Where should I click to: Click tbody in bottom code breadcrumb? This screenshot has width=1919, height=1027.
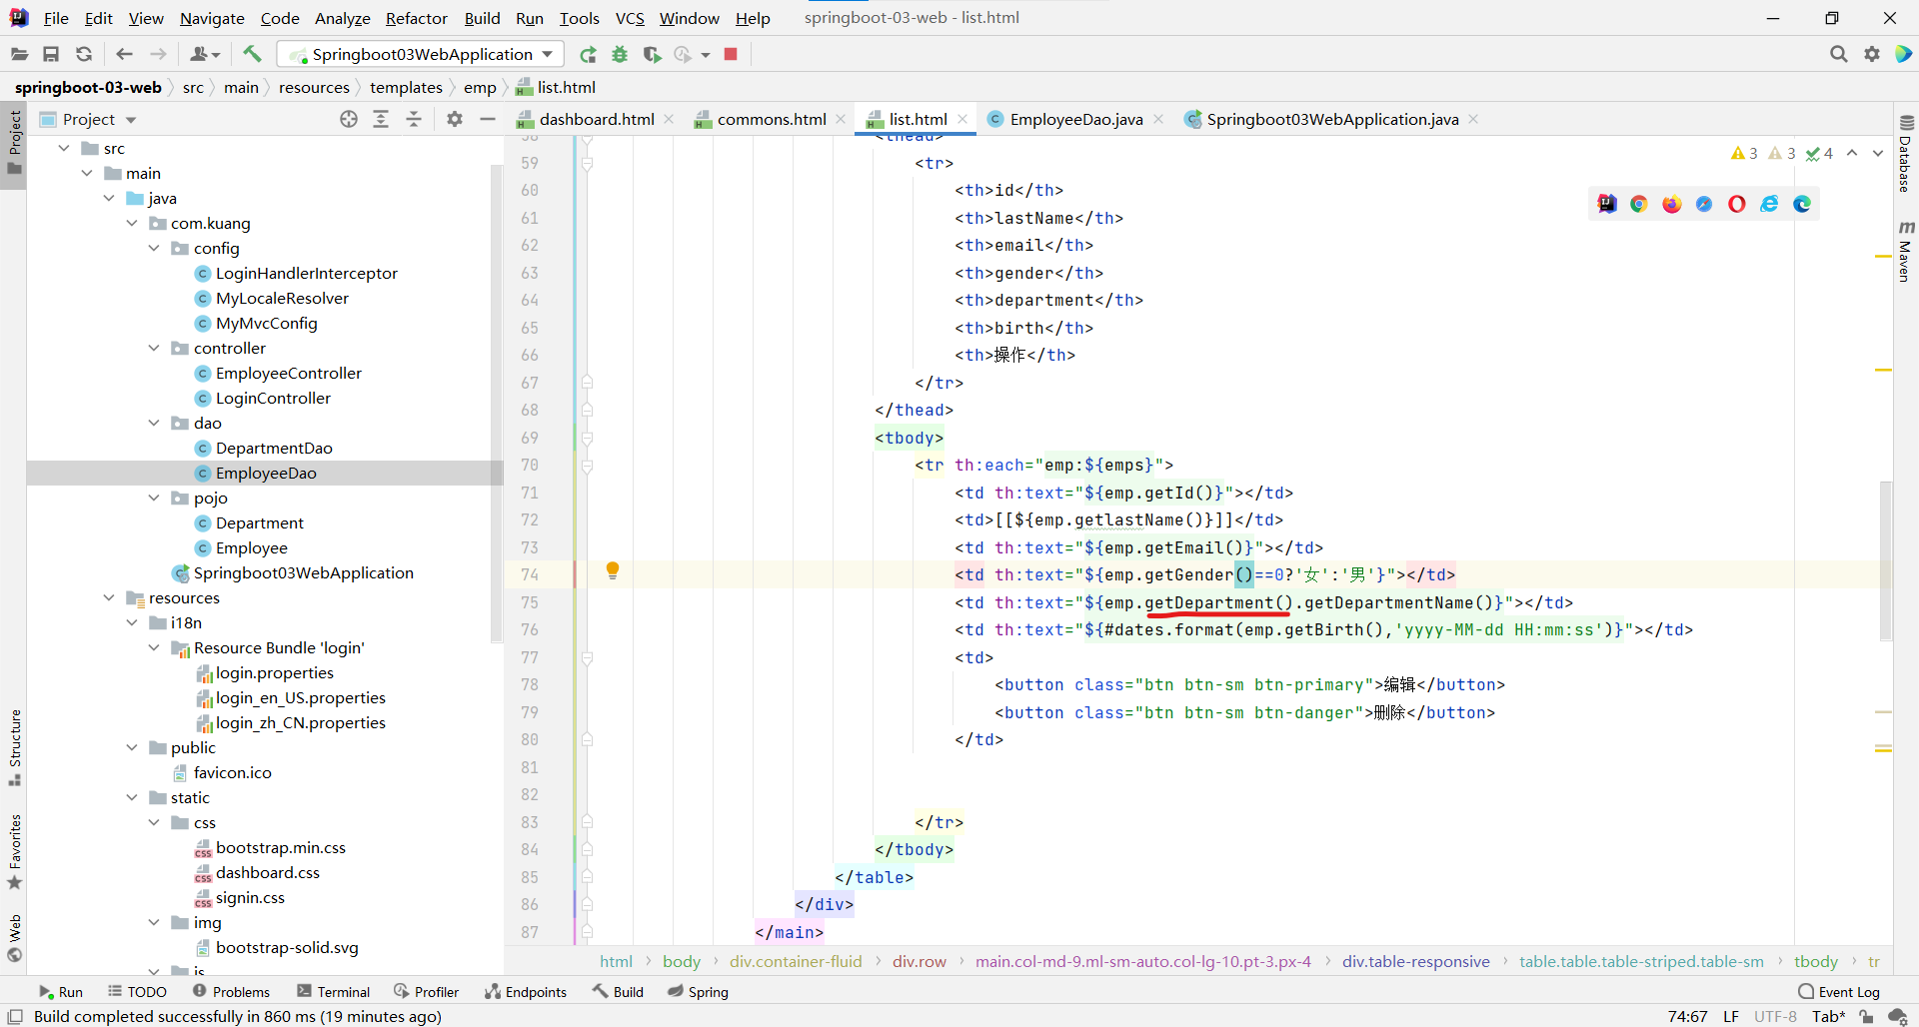pos(1815,961)
